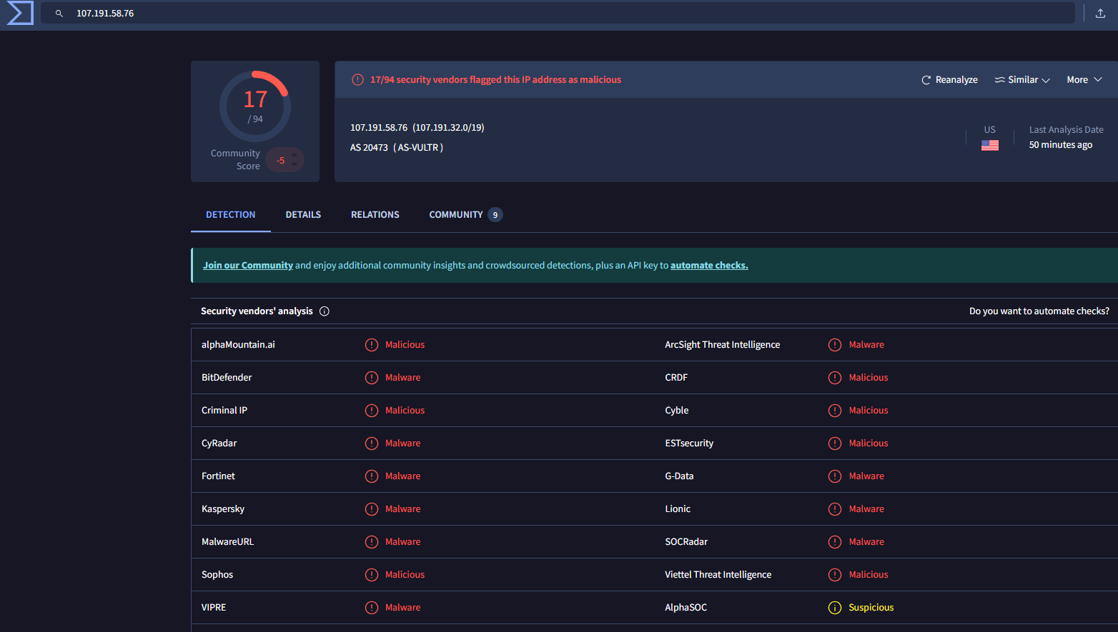Open the More dropdown menu

tap(1084, 80)
